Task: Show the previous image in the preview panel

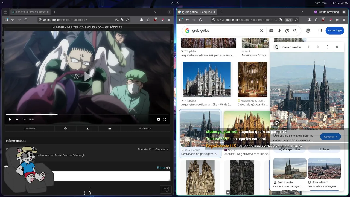Action: [308, 47]
